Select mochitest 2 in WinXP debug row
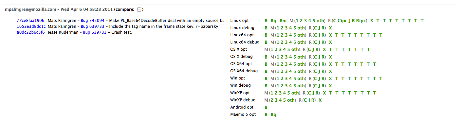Image resolution: width=460 pixels, height=121 pixels. (271, 100)
